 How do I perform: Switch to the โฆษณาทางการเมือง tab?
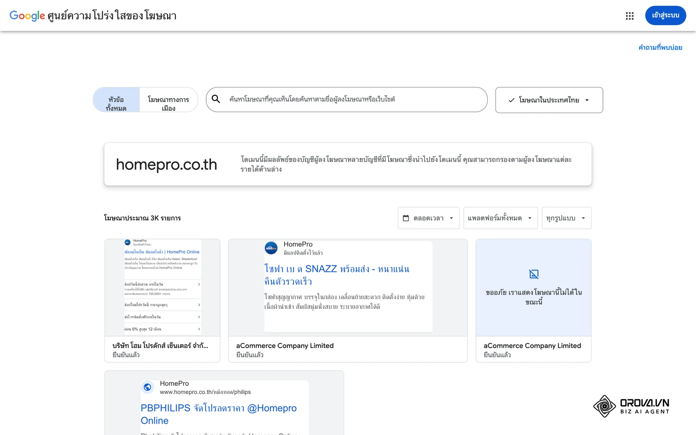(x=168, y=100)
